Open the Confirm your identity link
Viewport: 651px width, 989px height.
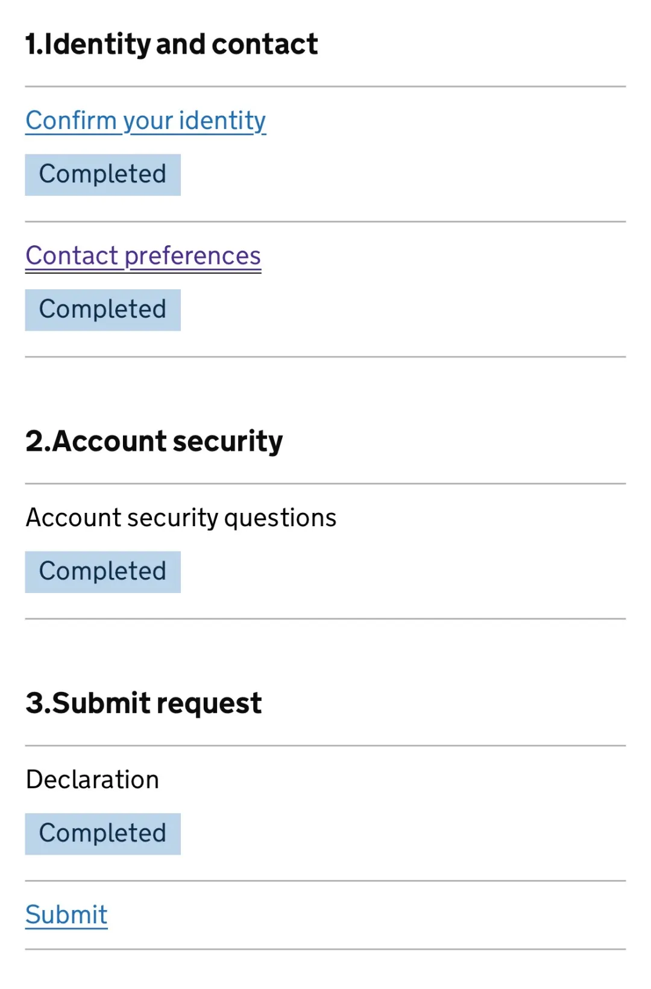(145, 121)
